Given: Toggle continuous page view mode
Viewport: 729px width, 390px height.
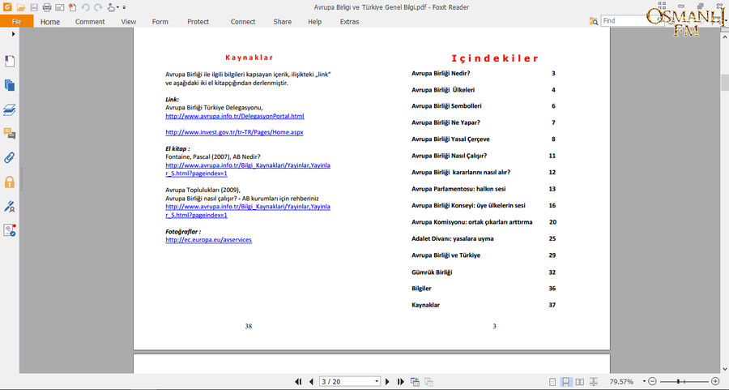Looking at the screenshot, I should [566, 382].
